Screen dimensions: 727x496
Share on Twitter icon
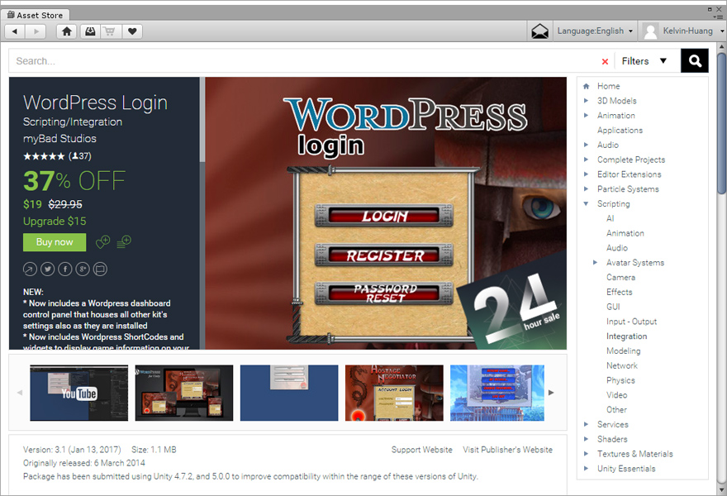47,269
